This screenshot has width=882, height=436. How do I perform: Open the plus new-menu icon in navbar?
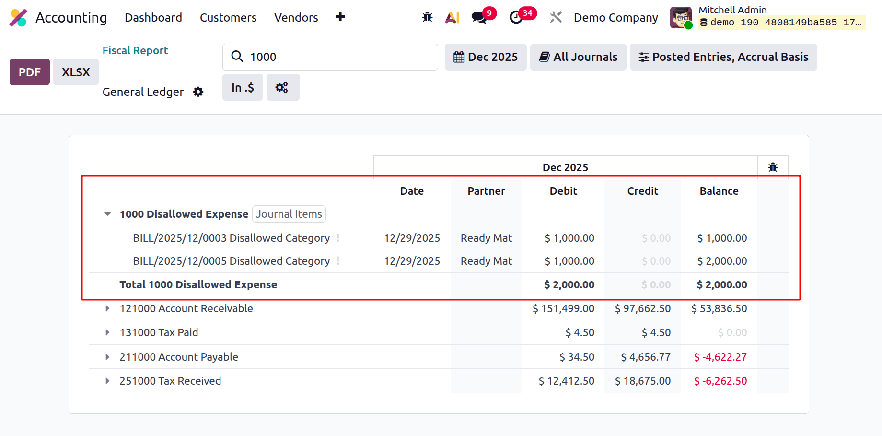(x=340, y=17)
